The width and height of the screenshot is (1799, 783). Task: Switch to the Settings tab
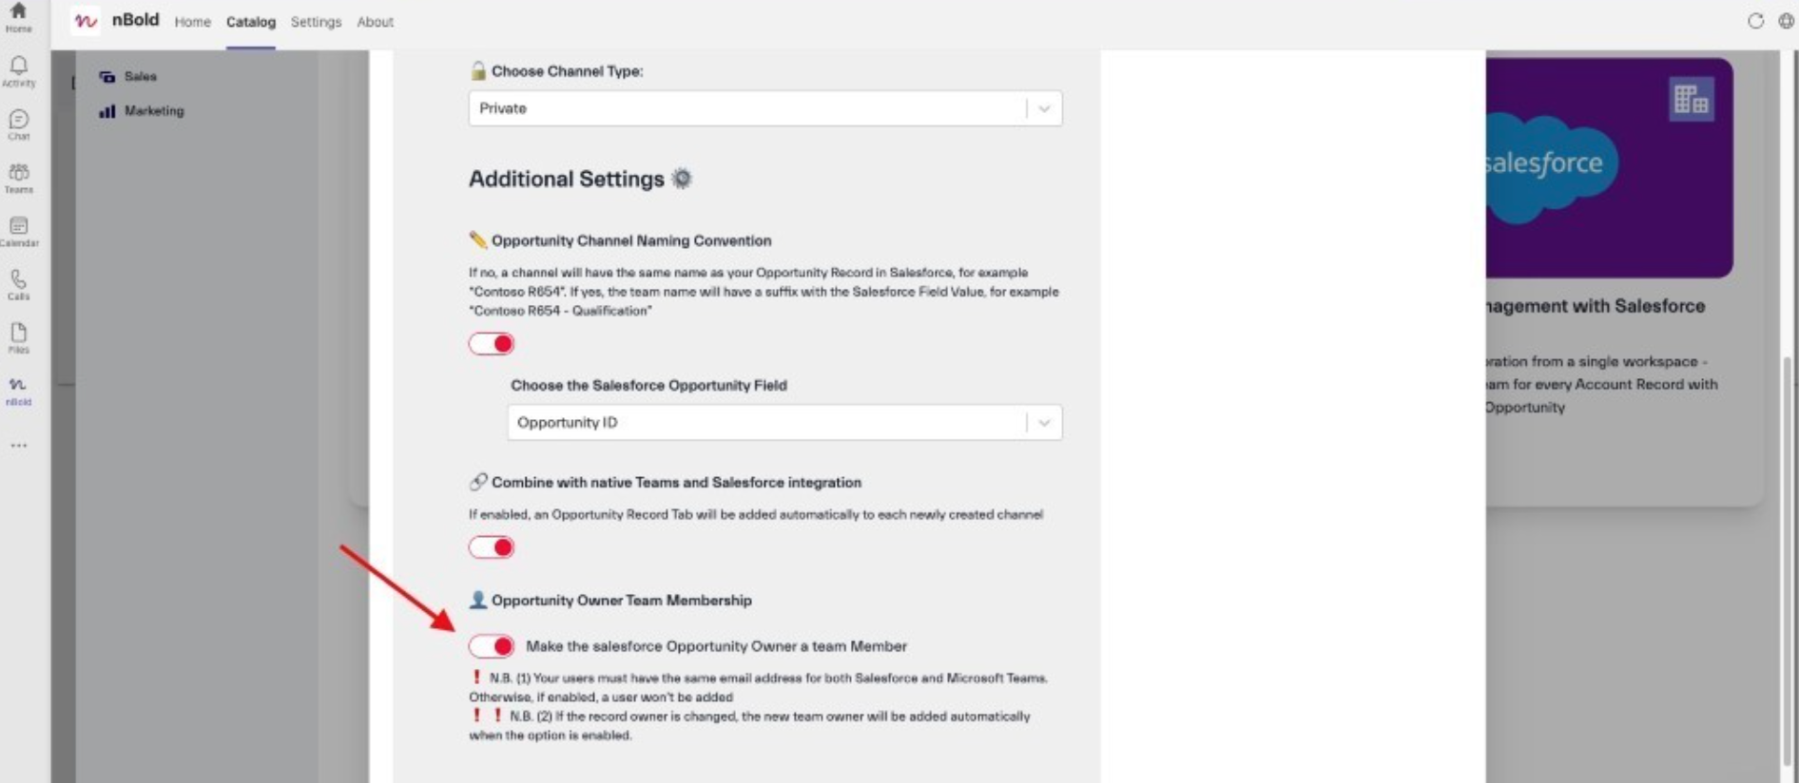point(316,22)
